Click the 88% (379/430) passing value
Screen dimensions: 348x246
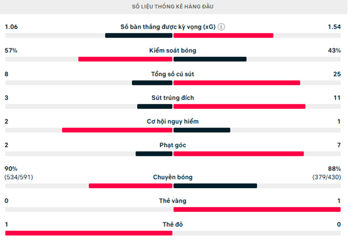tap(327, 173)
